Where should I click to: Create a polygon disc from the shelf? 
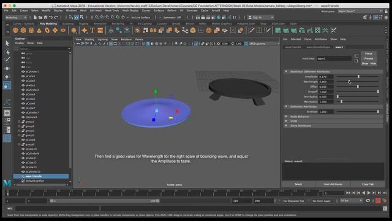[63, 31]
